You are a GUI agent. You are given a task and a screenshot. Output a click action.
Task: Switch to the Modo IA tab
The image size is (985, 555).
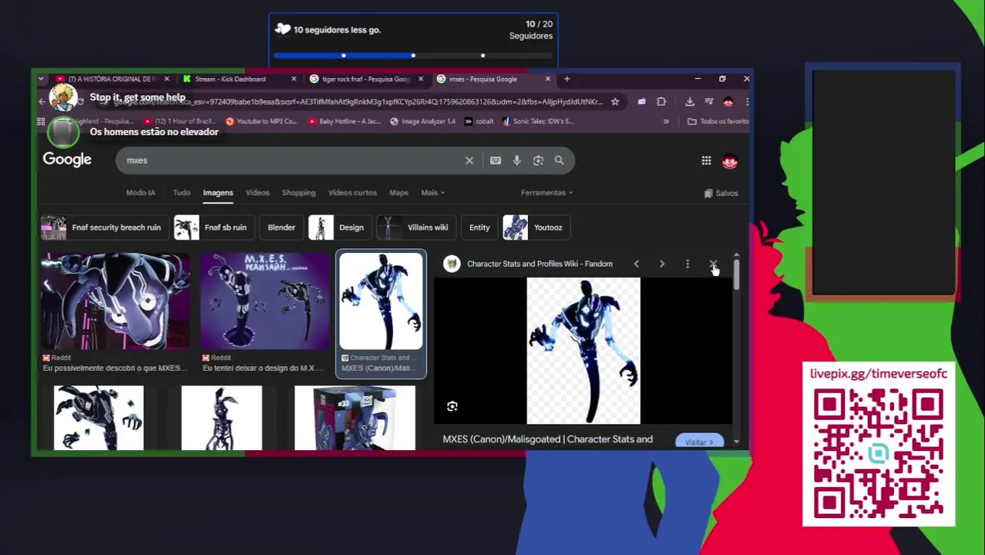[140, 193]
